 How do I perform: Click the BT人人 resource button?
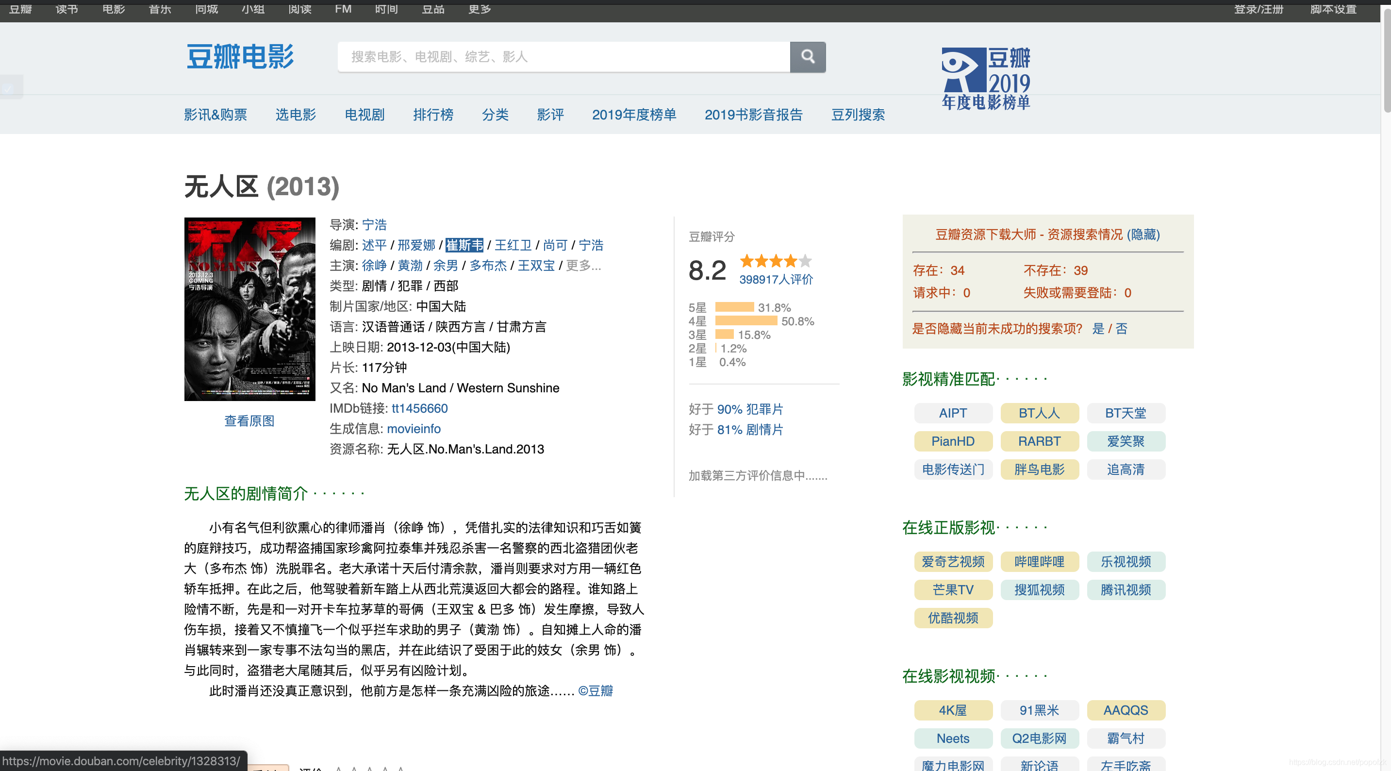[1040, 413]
